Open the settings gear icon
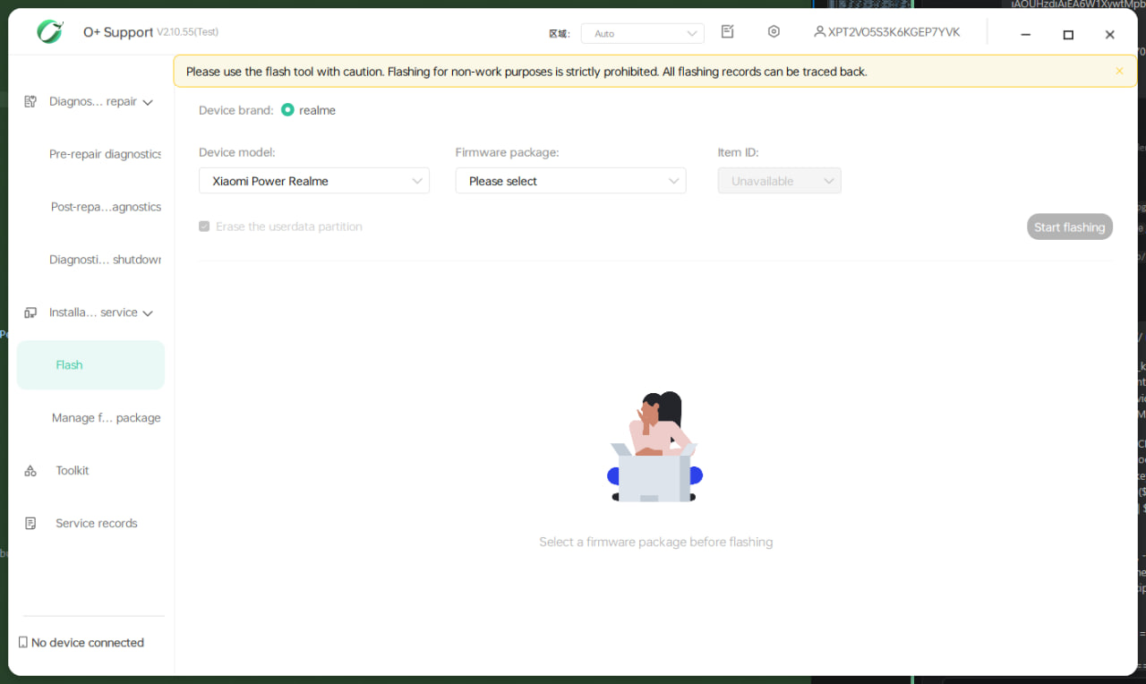Screen dimensions: 1146x684 [x=774, y=30]
